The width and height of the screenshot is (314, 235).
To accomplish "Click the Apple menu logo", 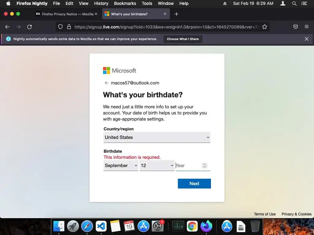I will click(x=8, y=3).
